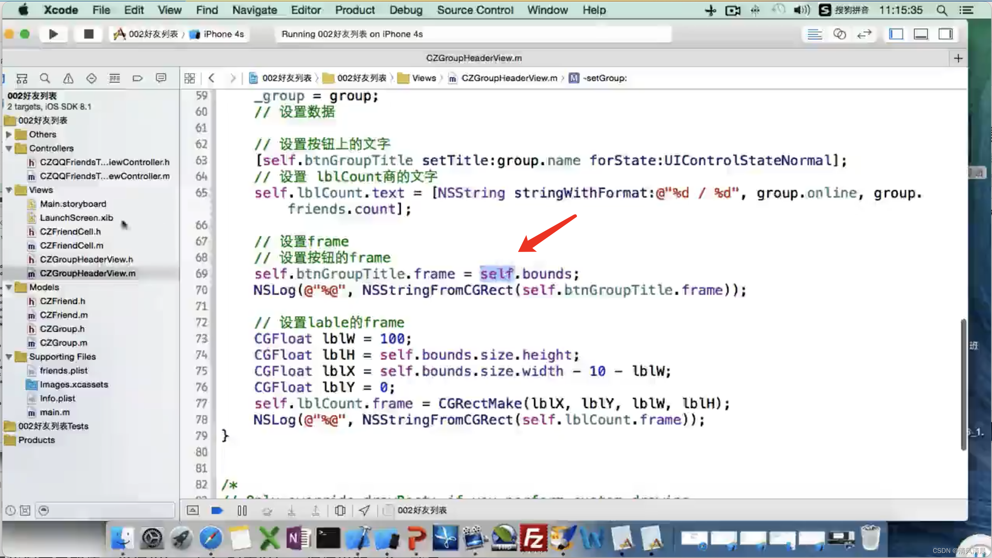Collapse the Models group

coord(8,287)
